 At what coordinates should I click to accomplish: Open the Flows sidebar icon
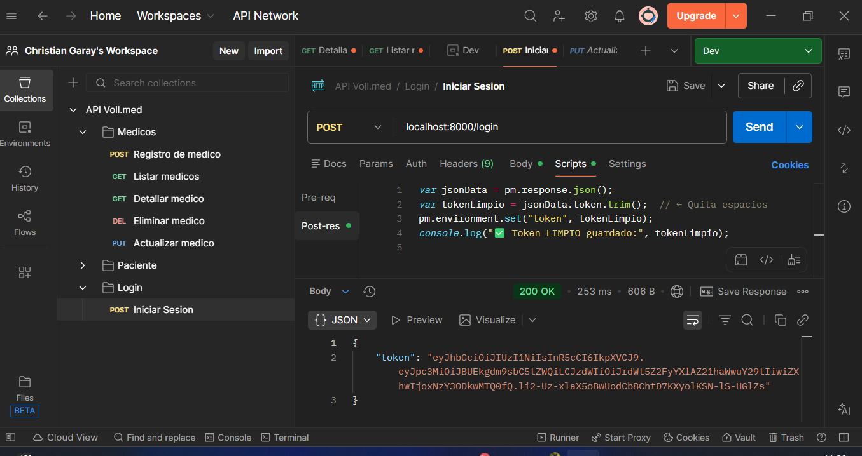tap(25, 223)
